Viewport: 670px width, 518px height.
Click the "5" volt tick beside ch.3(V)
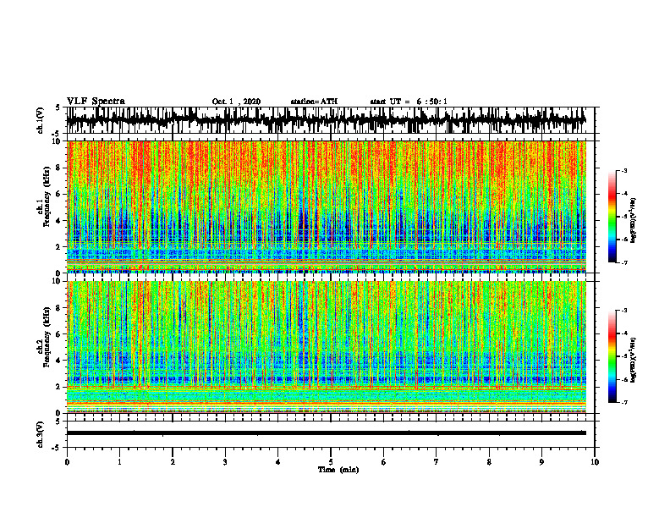[x=58, y=422]
